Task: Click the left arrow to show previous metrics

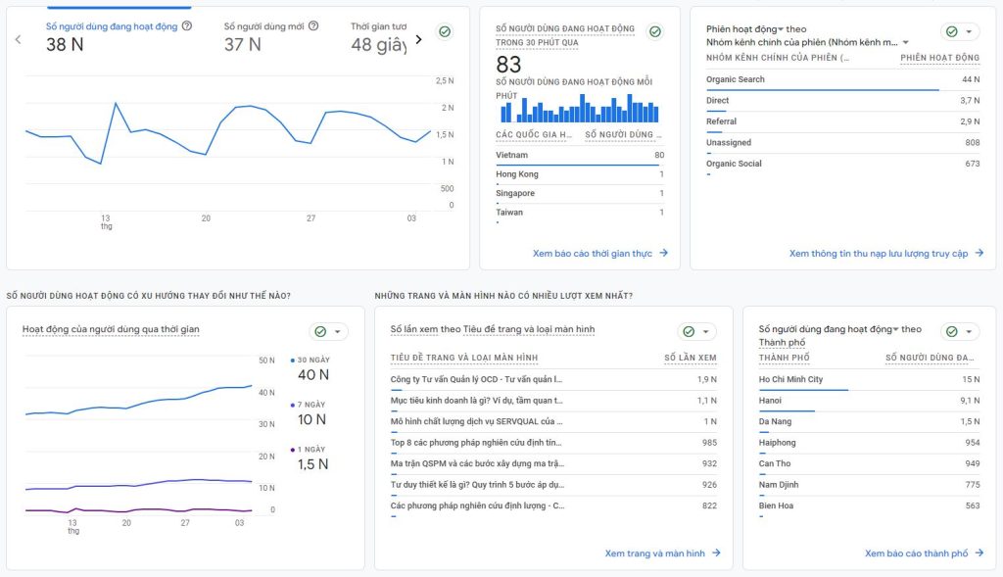Action: click(18, 40)
